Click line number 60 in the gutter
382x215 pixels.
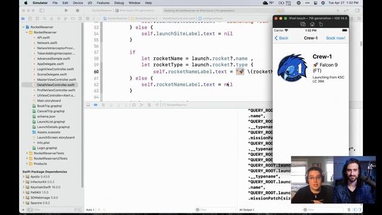click(x=96, y=72)
